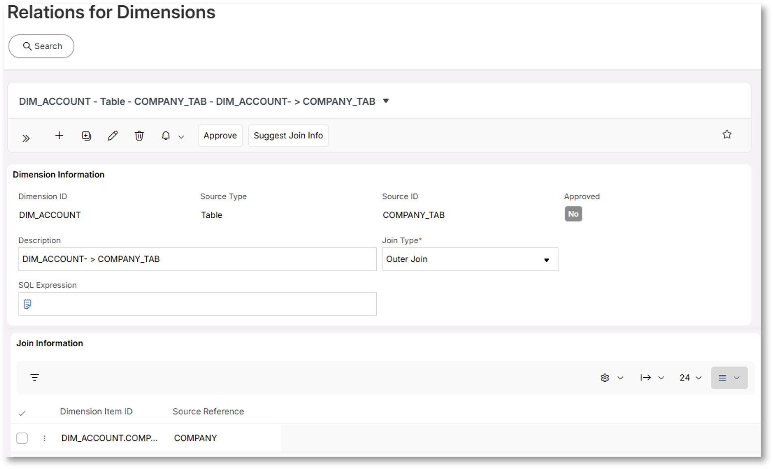The height and width of the screenshot is (469, 773).
Task: Mark page as favorite with star
Action: click(x=727, y=134)
